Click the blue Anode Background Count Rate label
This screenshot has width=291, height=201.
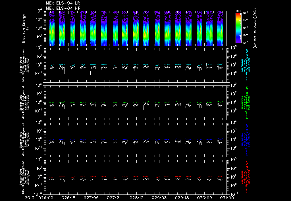coord(245,140)
